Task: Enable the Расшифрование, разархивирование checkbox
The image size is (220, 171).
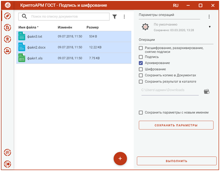Action: point(141,48)
